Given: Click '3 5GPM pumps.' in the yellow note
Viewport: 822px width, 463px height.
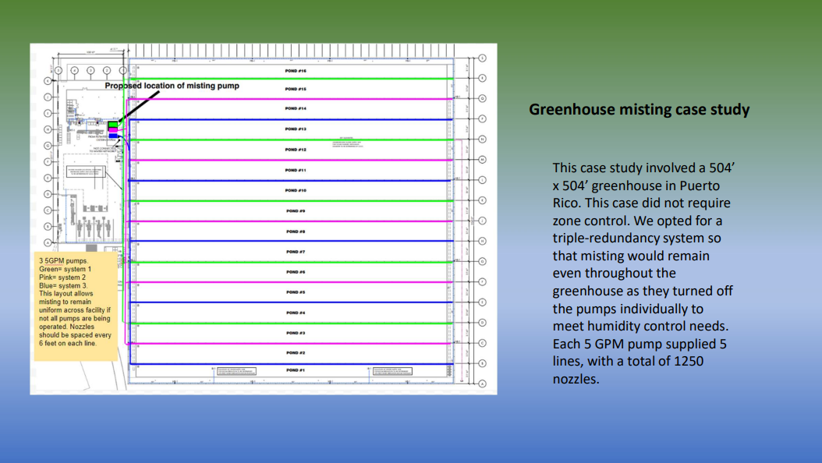Looking at the screenshot, I should click(x=63, y=261).
